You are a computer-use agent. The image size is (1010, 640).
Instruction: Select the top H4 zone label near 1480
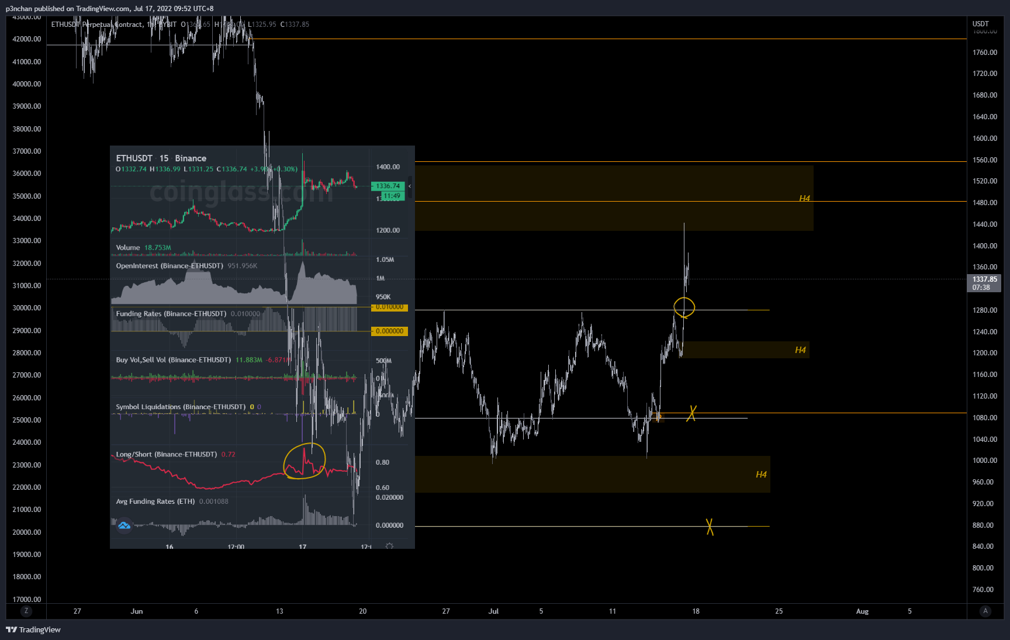(805, 199)
